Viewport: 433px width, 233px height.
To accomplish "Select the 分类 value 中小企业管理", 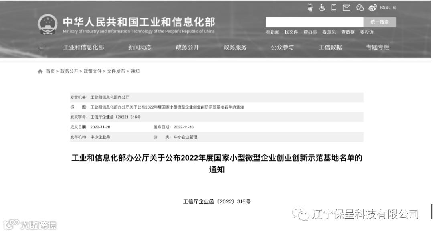I will tap(186, 137).
